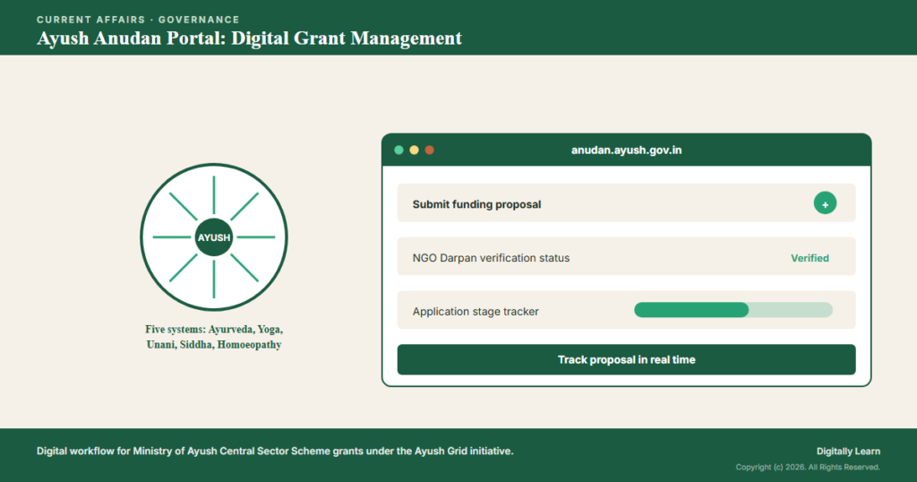917x482 pixels.
Task: Click the Verified status label
Action: (x=810, y=258)
